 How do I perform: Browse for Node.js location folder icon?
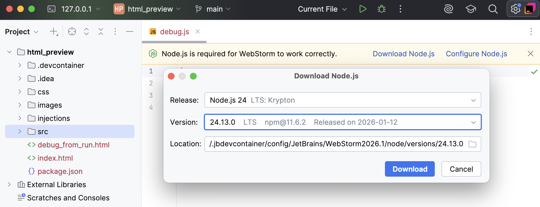[472, 144]
